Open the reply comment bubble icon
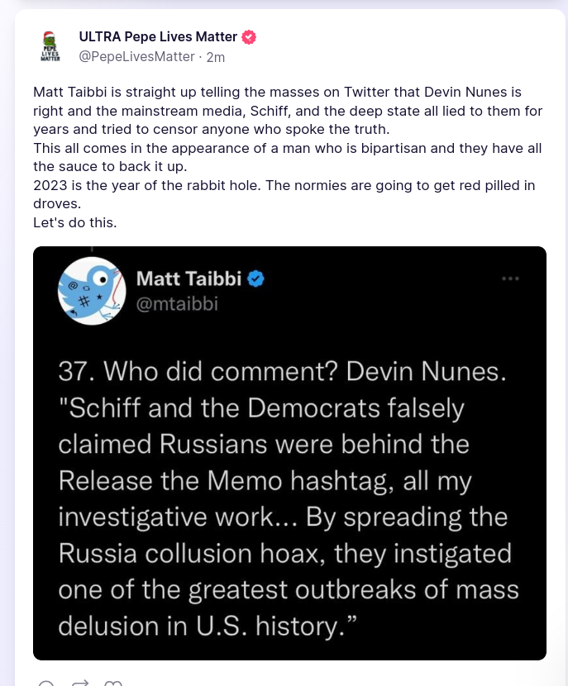The width and height of the screenshot is (568, 686). coord(46,684)
